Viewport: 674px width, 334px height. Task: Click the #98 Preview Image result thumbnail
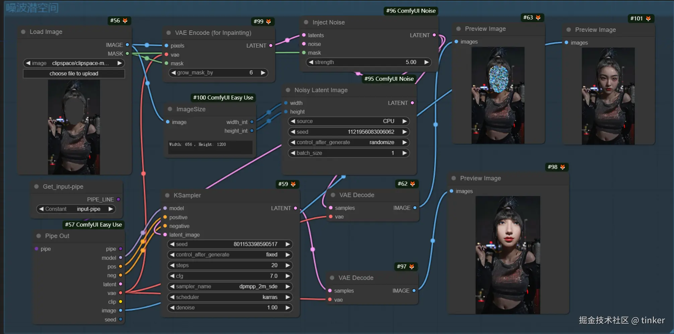click(x=508, y=255)
